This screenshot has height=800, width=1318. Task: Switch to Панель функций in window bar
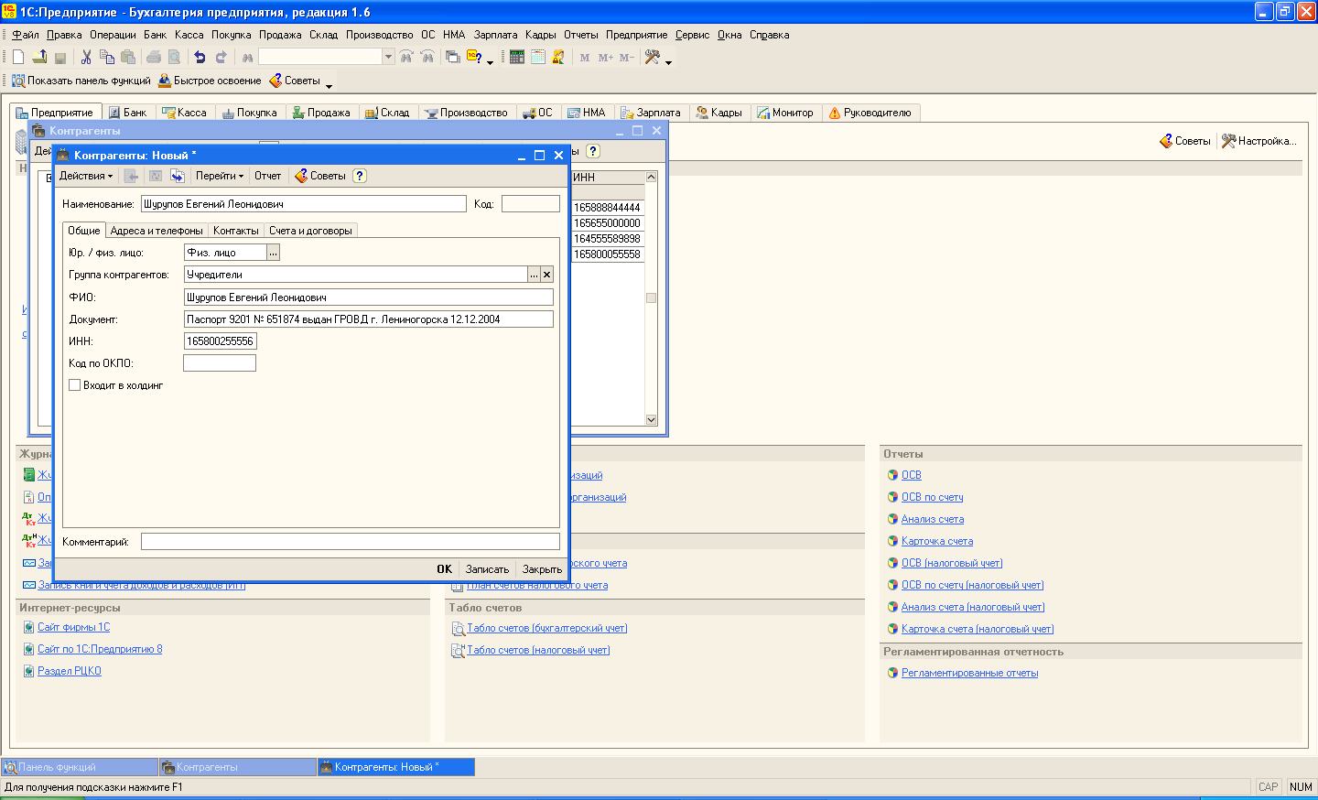tap(80, 767)
